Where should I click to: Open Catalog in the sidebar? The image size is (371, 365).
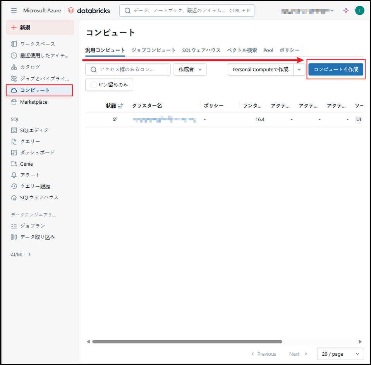(30, 67)
